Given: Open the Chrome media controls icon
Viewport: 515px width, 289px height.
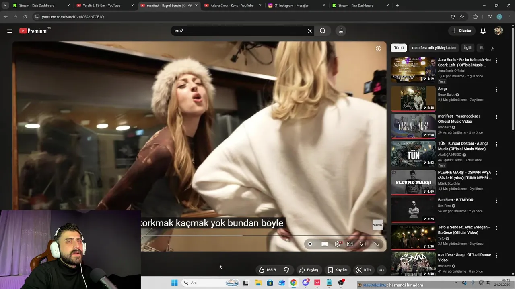Looking at the screenshot, I should coord(490,17).
